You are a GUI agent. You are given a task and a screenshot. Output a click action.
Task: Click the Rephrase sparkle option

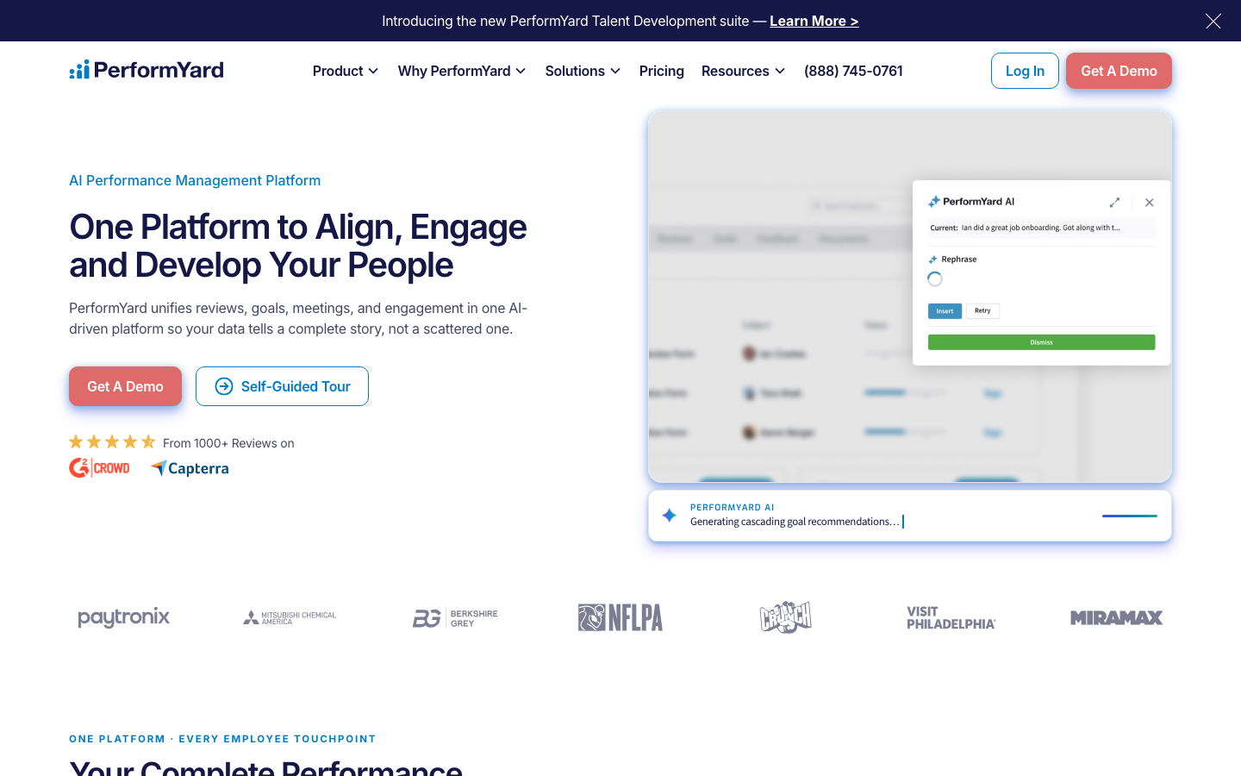coord(952,260)
